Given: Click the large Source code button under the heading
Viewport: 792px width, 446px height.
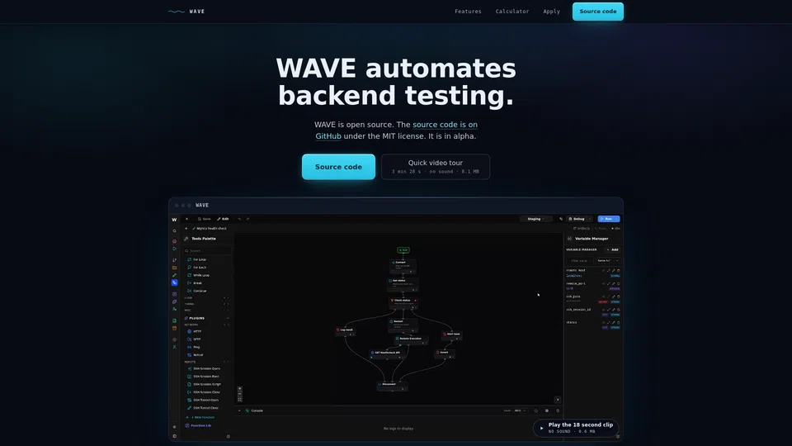Looking at the screenshot, I should pyautogui.click(x=338, y=167).
